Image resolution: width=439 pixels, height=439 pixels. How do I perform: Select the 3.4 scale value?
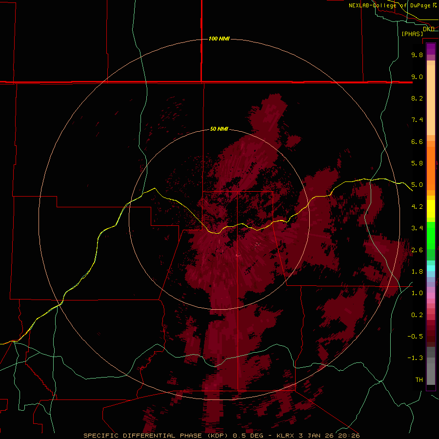click(x=417, y=228)
